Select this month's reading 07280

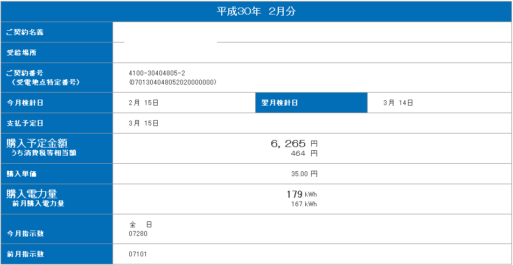(x=138, y=234)
